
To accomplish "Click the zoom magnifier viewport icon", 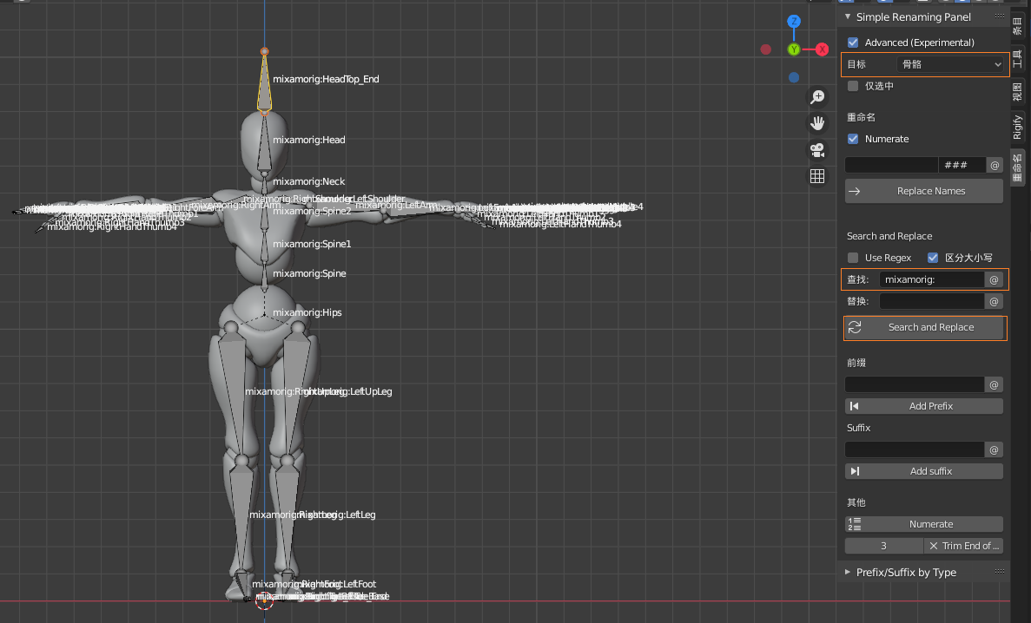I will [x=817, y=97].
